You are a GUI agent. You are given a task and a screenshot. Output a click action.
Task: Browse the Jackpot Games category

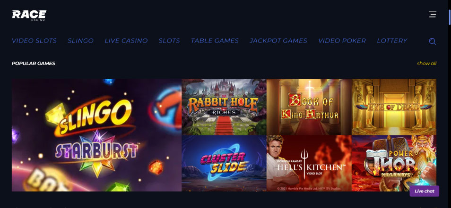[278, 41]
